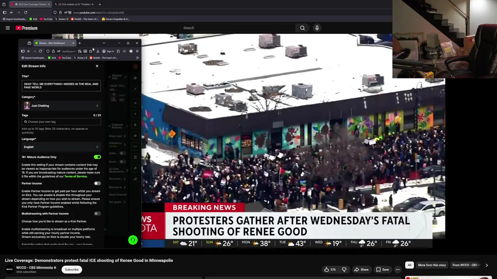Go back in the Kick Dashboard window
This screenshot has height=279, width=497.
coord(28,51)
